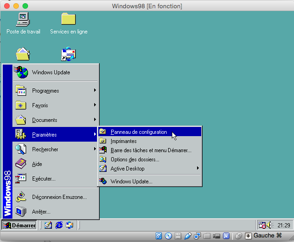Select Arrêter... to shut down
294x242 pixels.
point(56,211)
